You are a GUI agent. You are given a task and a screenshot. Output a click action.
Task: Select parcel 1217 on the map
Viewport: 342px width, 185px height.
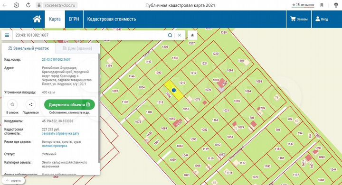(x=193, y=73)
